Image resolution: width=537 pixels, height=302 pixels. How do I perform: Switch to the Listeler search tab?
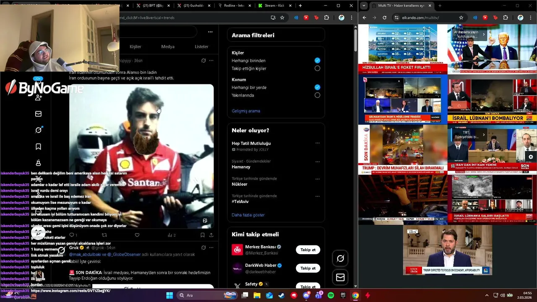click(x=201, y=47)
